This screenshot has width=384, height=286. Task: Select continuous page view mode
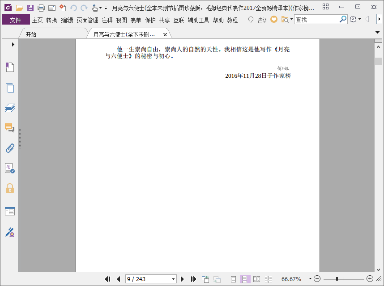pyautogui.click(x=245, y=279)
